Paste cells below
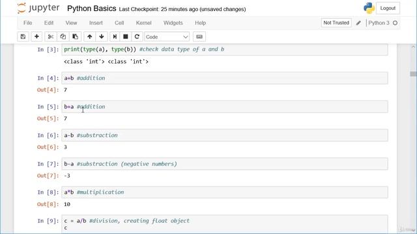Viewport: 417px width, 234px height. click(76, 36)
